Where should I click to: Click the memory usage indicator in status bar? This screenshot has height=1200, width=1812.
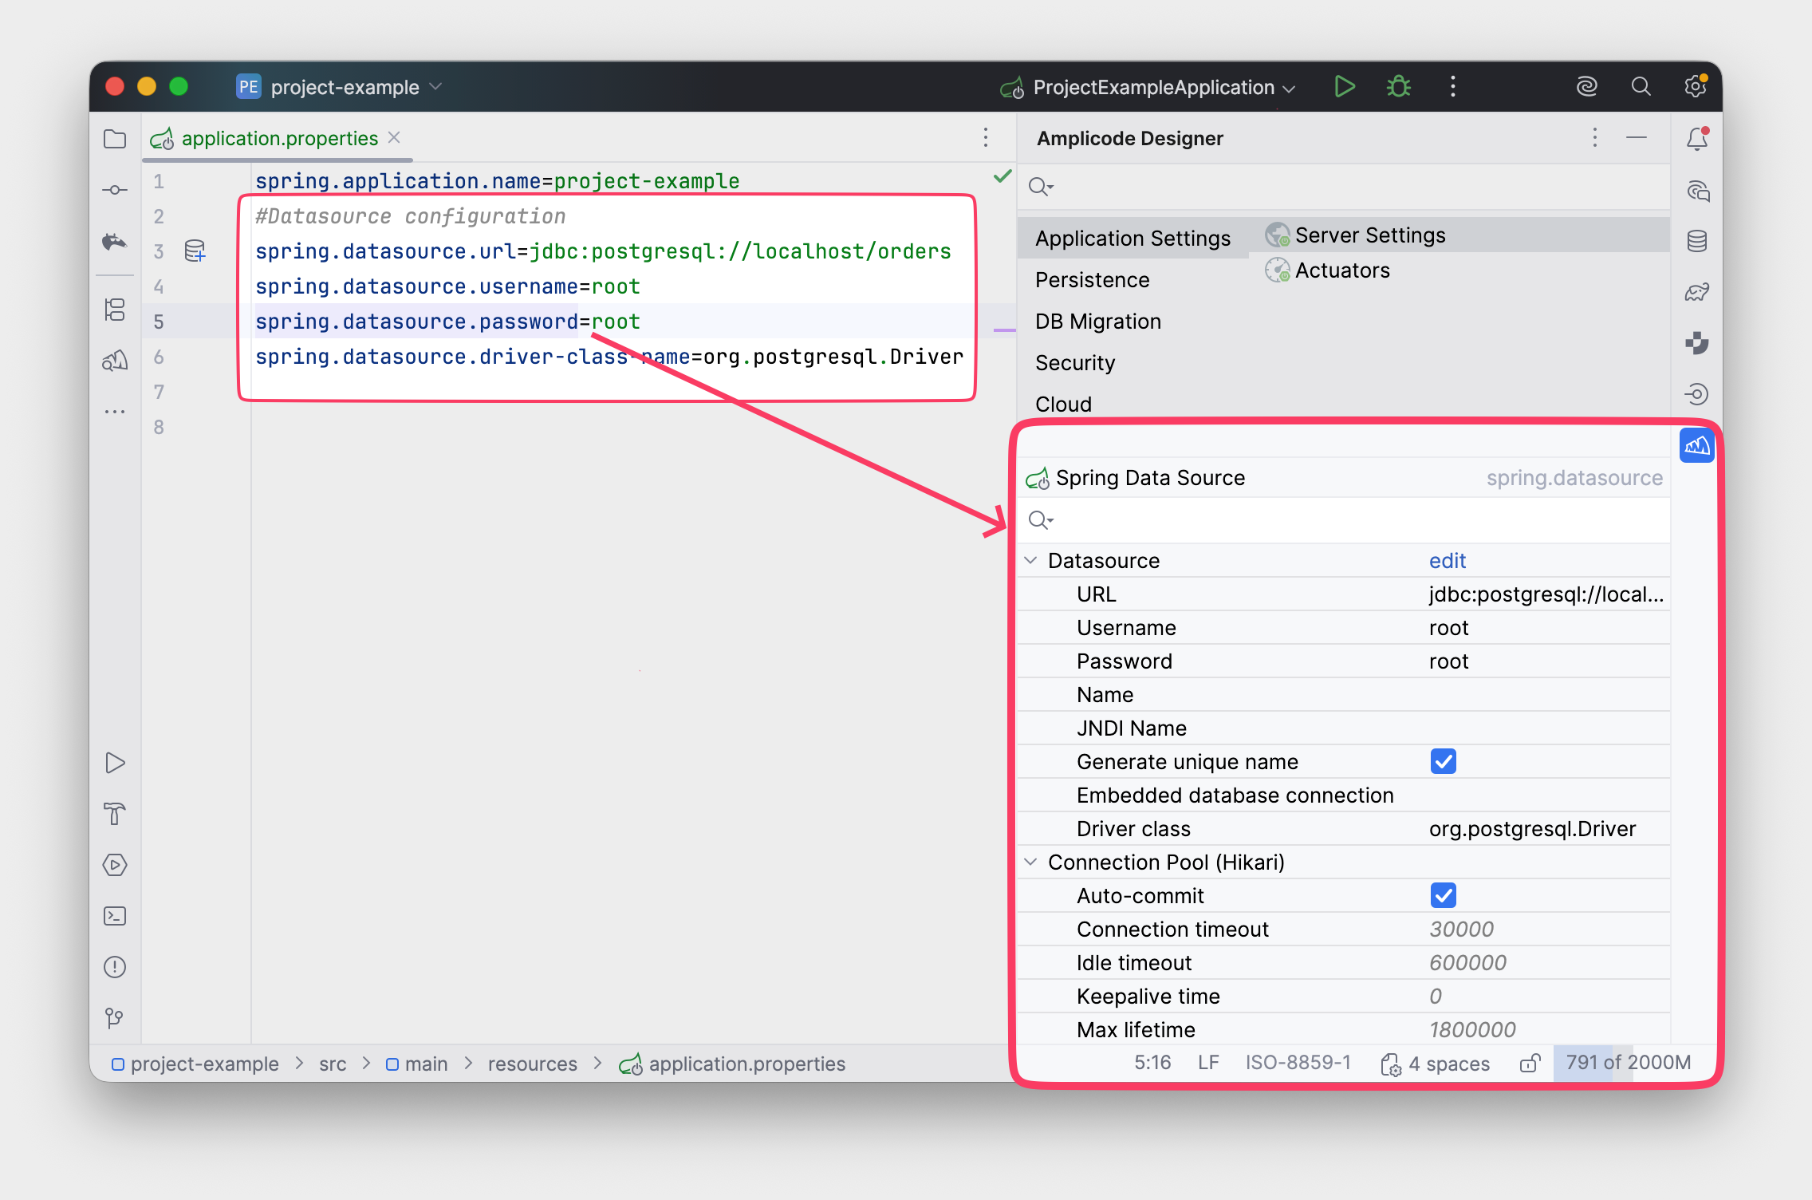pos(1627,1063)
